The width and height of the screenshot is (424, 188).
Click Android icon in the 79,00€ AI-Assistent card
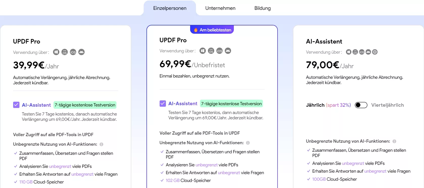click(x=368, y=52)
